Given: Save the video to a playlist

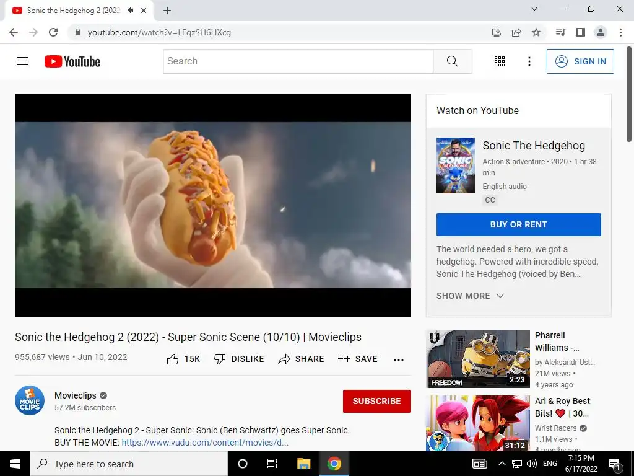Looking at the screenshot, I should 357,359.
